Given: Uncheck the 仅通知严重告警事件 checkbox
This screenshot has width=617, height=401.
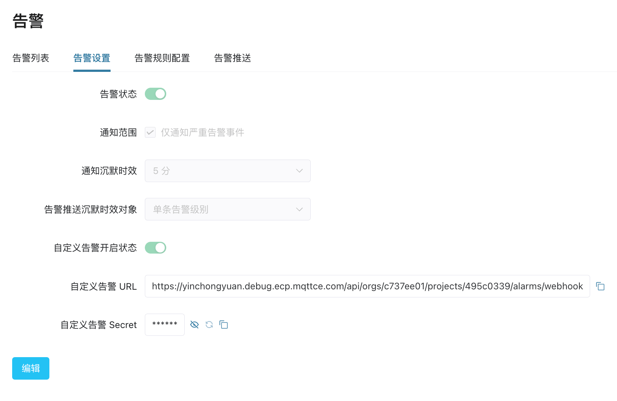Looking at the screenshot, I should point(150,132).
